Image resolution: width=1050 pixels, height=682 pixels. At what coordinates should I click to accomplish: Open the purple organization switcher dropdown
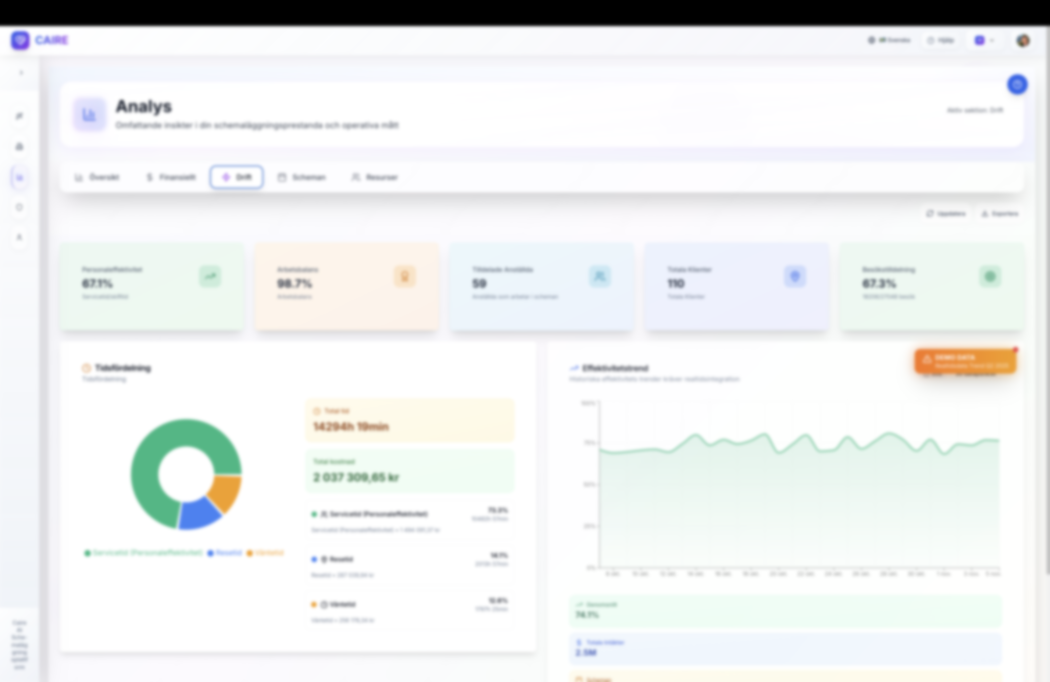click(x=984, y=40)
